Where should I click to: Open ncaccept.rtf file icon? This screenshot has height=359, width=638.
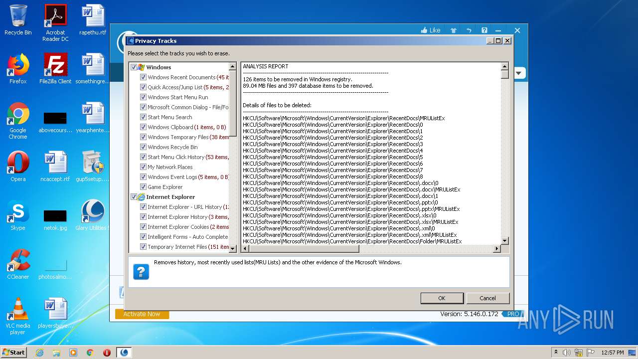[55, 167]
